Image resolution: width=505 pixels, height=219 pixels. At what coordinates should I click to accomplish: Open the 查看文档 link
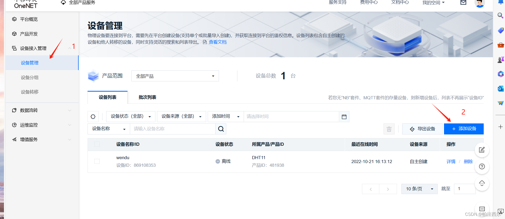point(218,42)
